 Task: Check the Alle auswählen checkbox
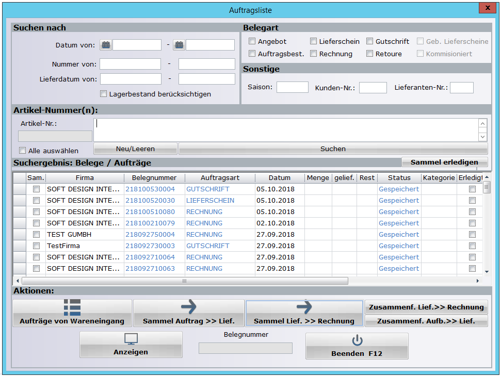(22, 151)
